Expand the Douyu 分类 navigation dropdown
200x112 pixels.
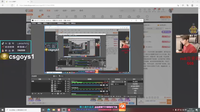pyautogui.click(x=56, y=10)
